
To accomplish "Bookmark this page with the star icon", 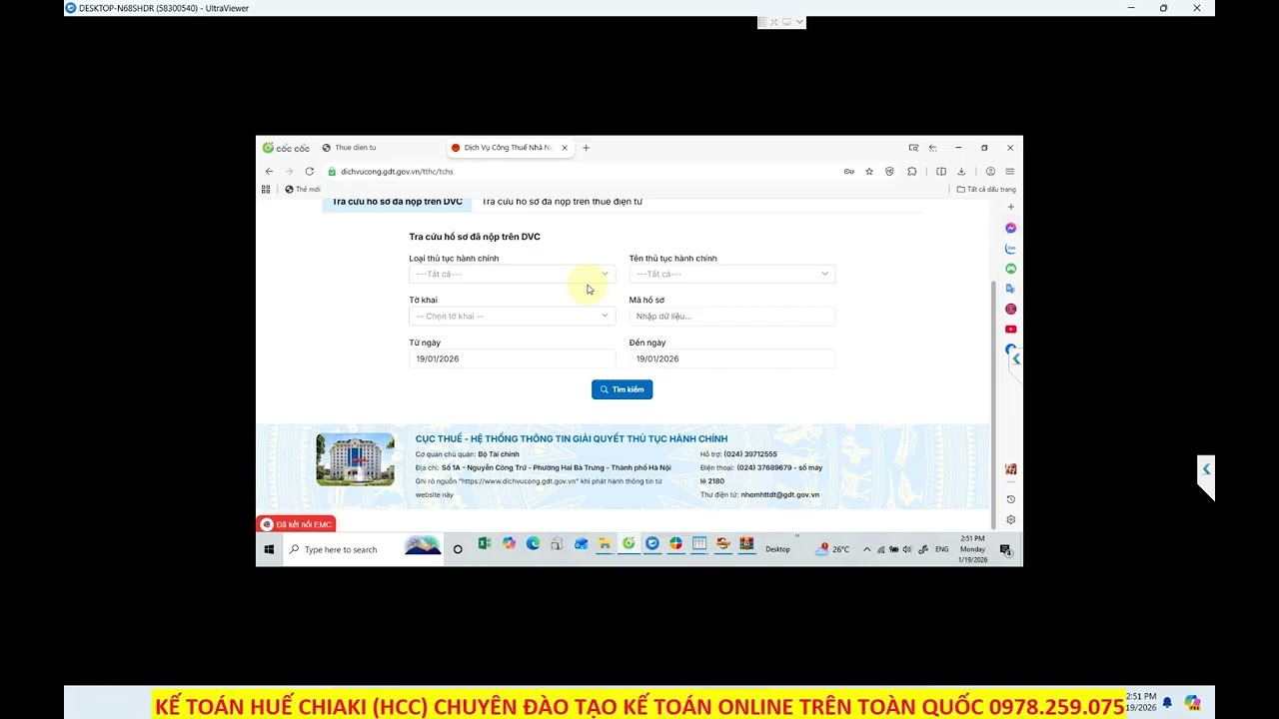I will pyautogui.click(x=869, y=172).
